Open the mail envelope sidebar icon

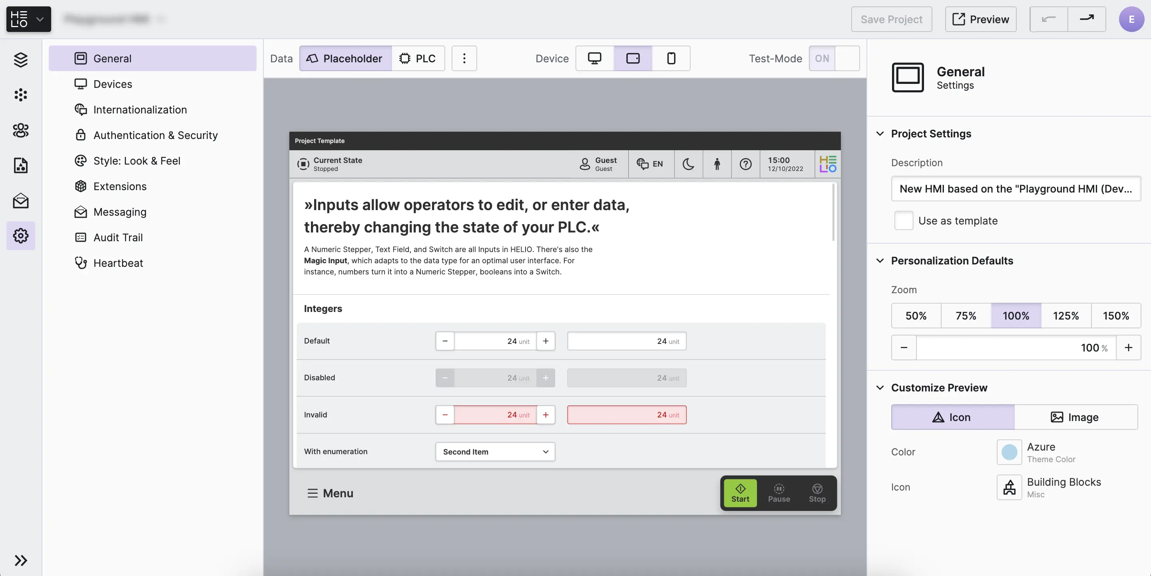tap(20, 201)
